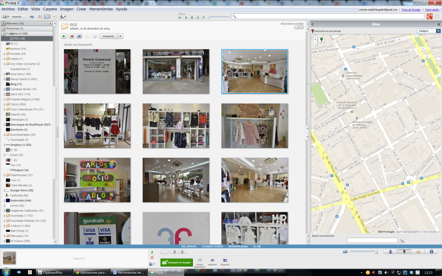This screenshot has height=276, width=442.
Task: Select the Carpeta Mágica (2.426) folder
Action: pos(25,99)
